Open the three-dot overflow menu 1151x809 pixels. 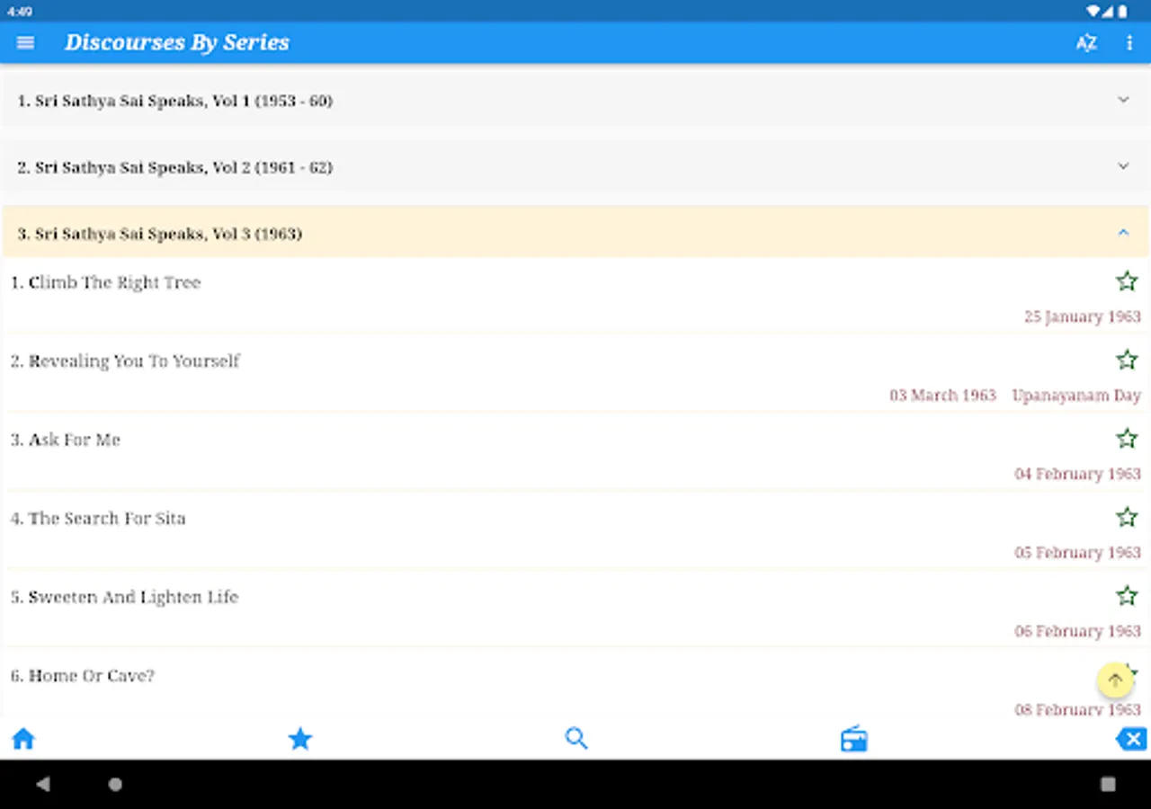click(x=1129, y=42)
